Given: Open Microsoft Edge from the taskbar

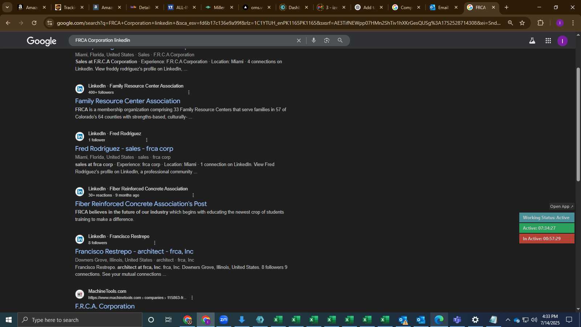Looking at the screenshot, I should click(x=439, y=320).
